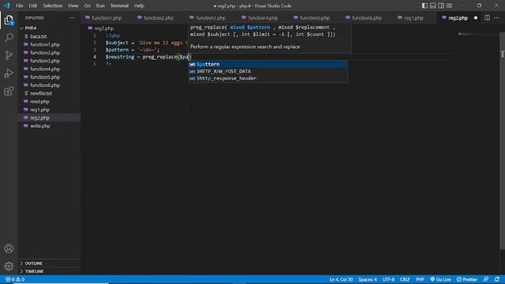Open Explorer Views and More Actions ellipsis

(x=72, y=17)
